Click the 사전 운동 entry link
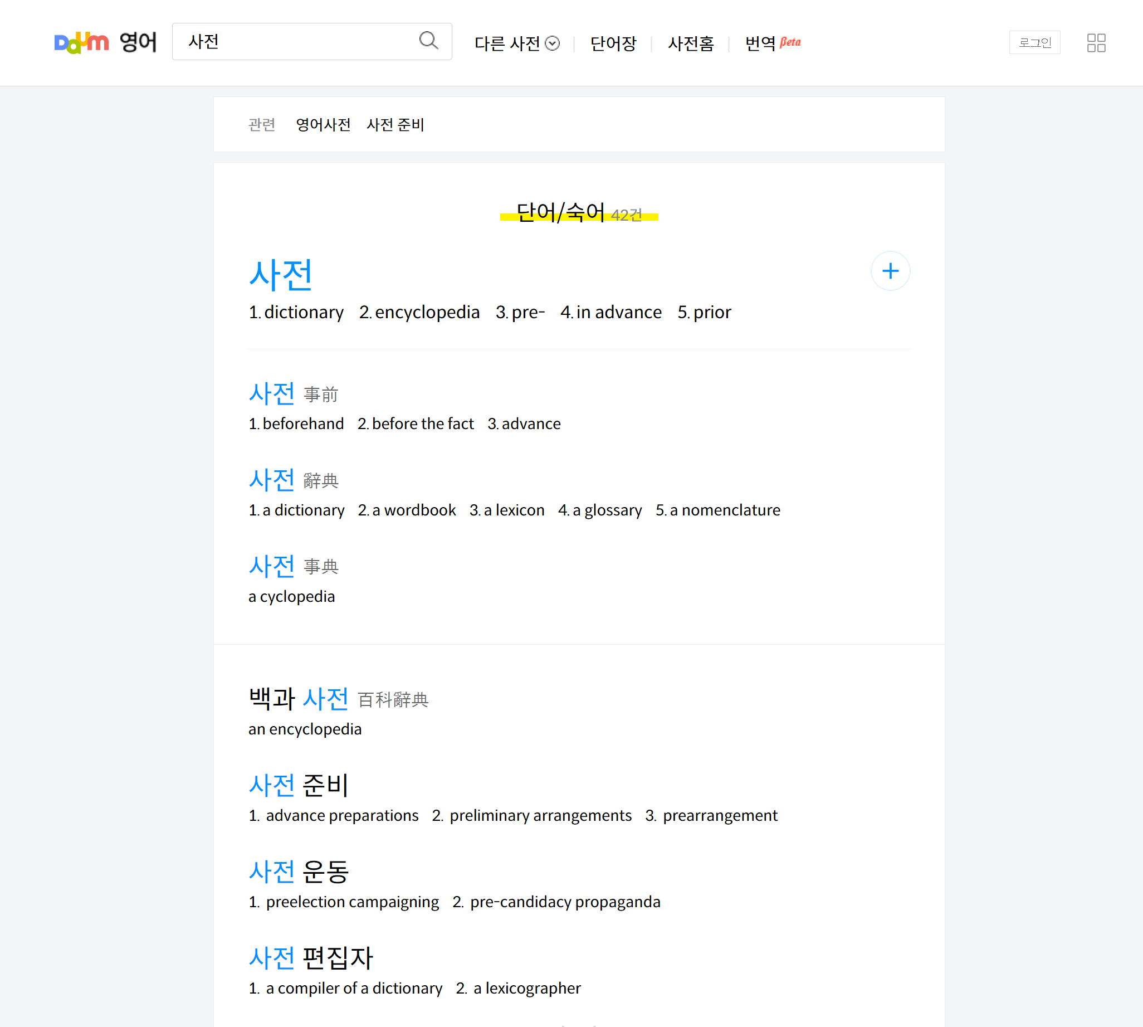This screenshot has height=1027, width=1143. (x=299, y=872)
